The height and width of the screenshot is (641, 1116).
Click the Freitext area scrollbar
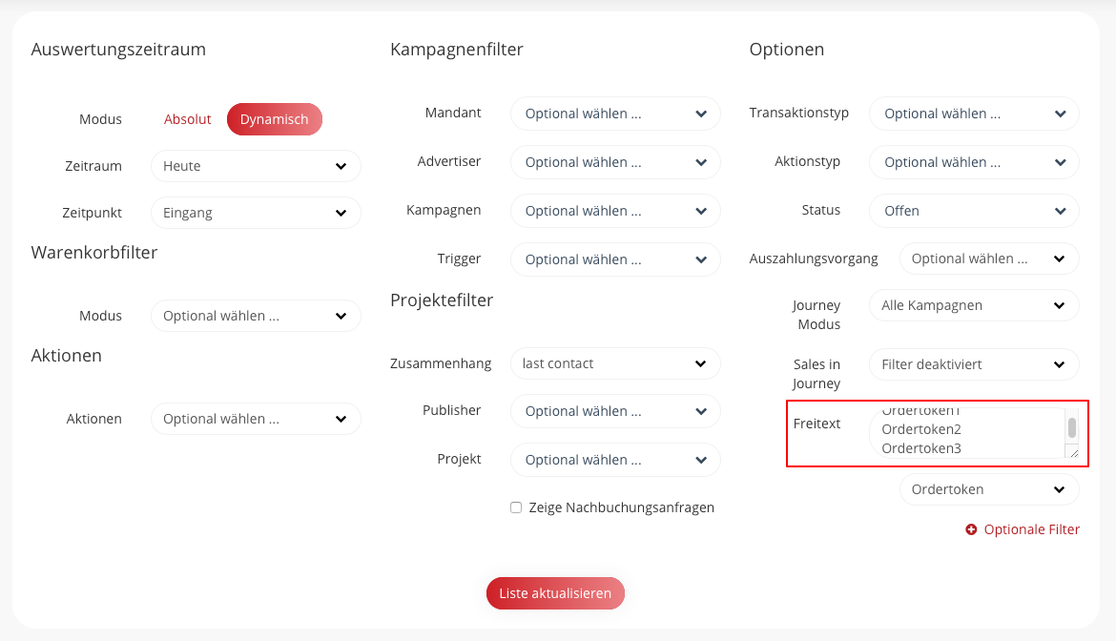click(x=1072, y=427)
